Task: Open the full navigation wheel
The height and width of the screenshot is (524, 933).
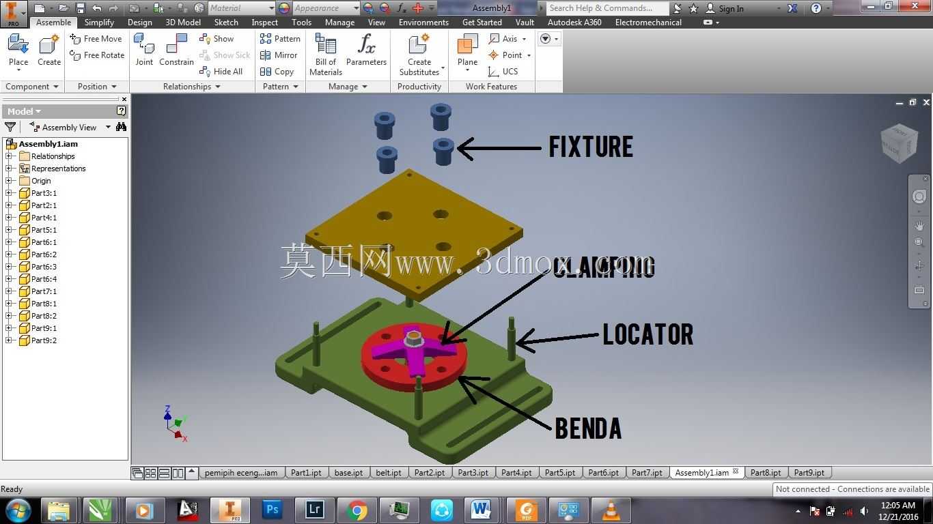Action: pos(919,196)
